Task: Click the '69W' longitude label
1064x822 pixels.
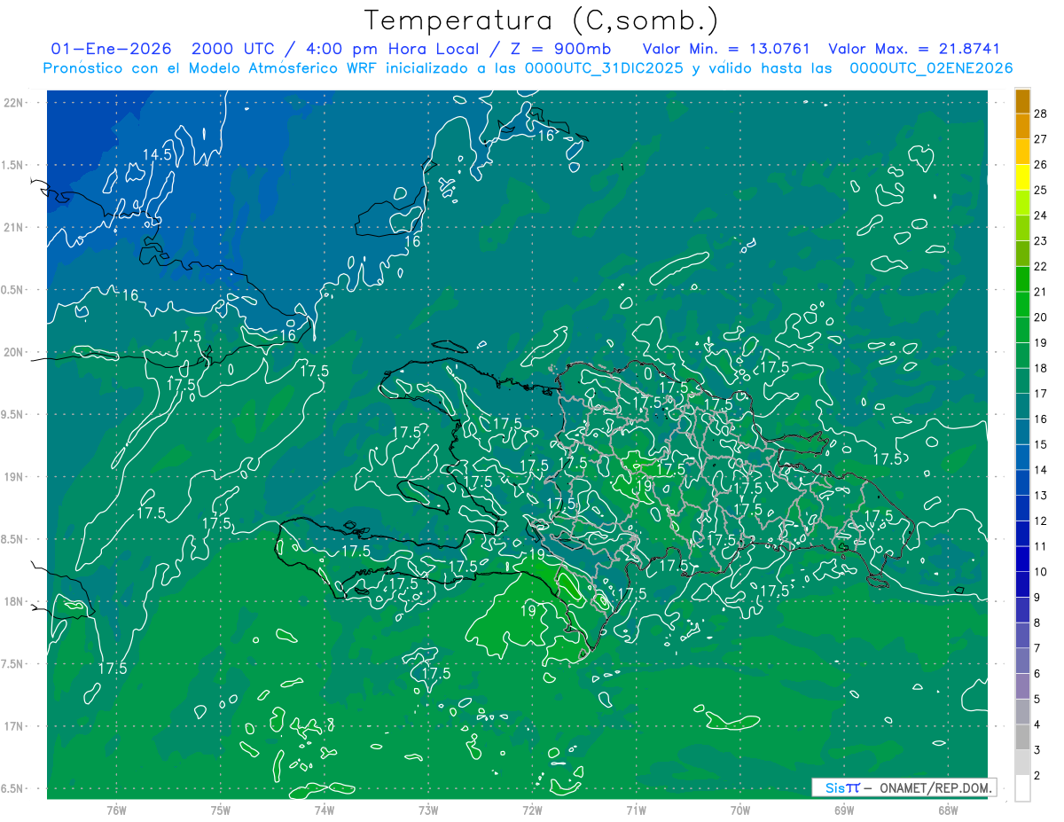Action: (844, 810)
